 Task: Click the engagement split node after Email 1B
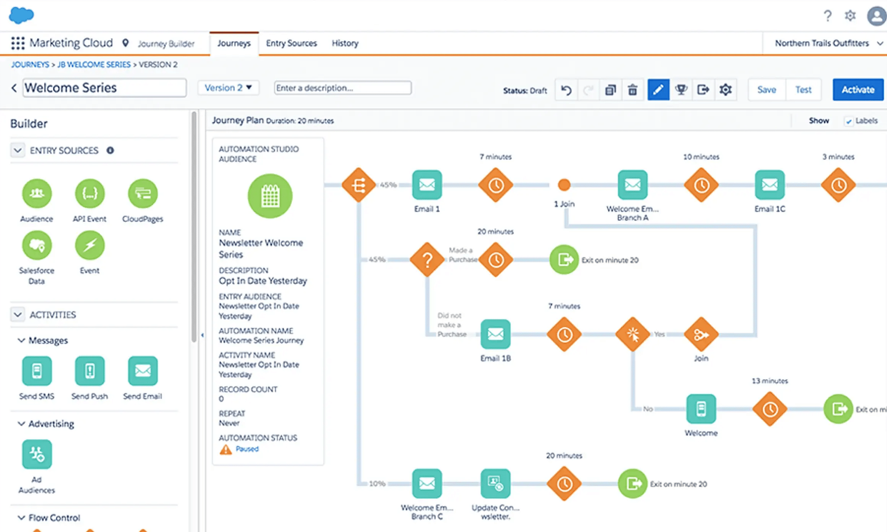(x=632, y=334)
